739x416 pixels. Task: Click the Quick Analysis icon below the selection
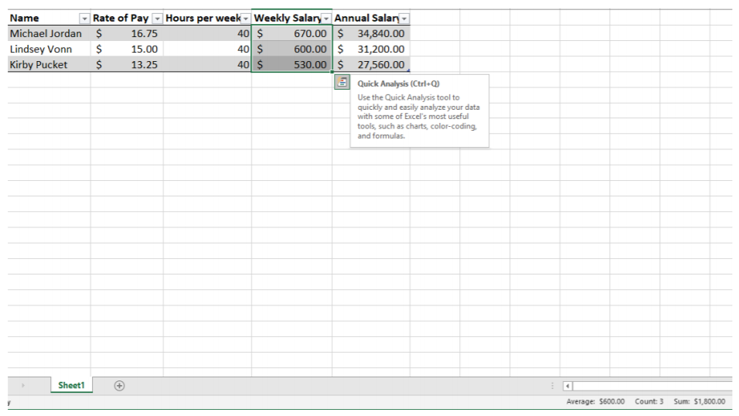[x=341, y=82]
